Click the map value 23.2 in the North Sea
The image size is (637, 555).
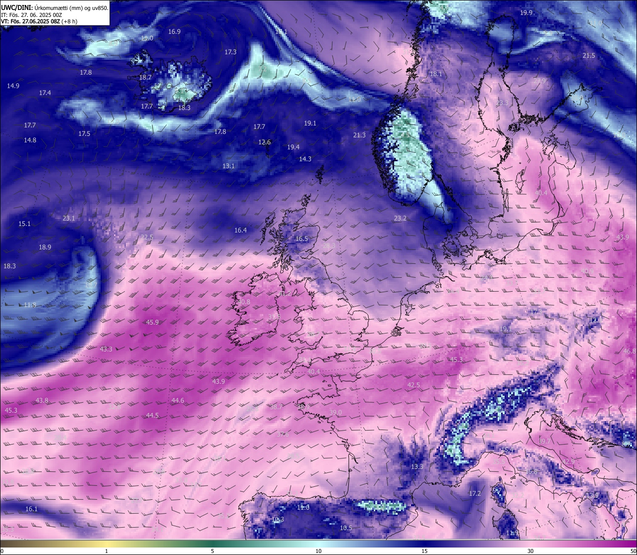[400, 219]
